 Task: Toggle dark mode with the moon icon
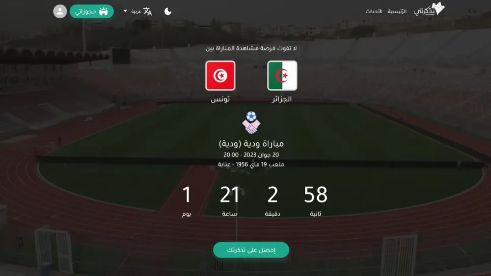[x=168, y=12]
